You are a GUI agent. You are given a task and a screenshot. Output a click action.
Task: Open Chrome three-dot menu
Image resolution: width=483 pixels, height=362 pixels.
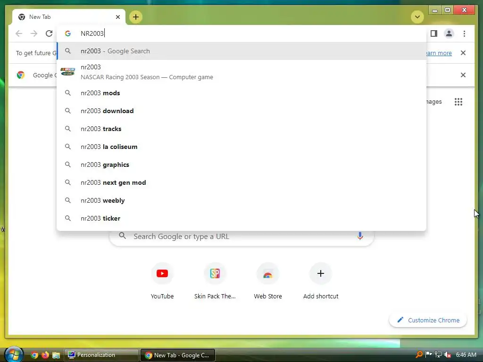pos(464,33)
